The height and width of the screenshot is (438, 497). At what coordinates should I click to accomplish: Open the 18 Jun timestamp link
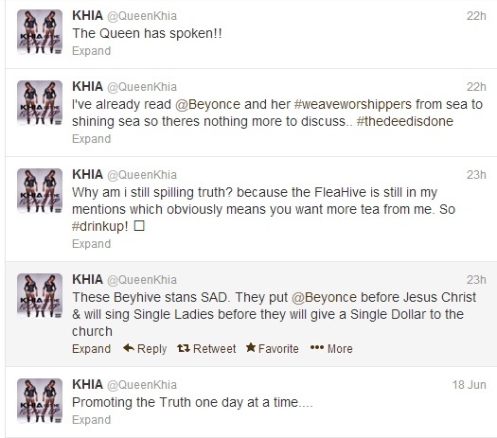tap(469, 385)
